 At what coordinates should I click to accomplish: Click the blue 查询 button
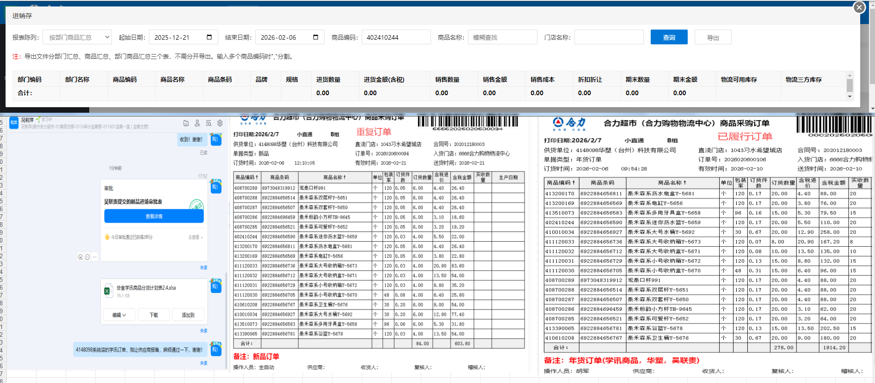click(669, 37)
